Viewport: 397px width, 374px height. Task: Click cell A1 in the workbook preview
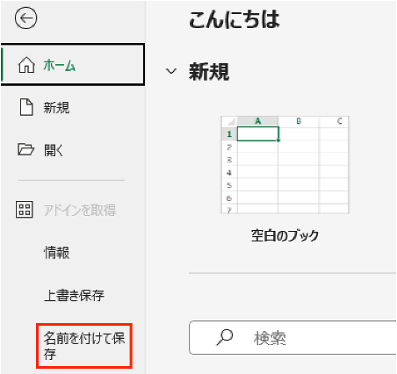tap(257, 134)
